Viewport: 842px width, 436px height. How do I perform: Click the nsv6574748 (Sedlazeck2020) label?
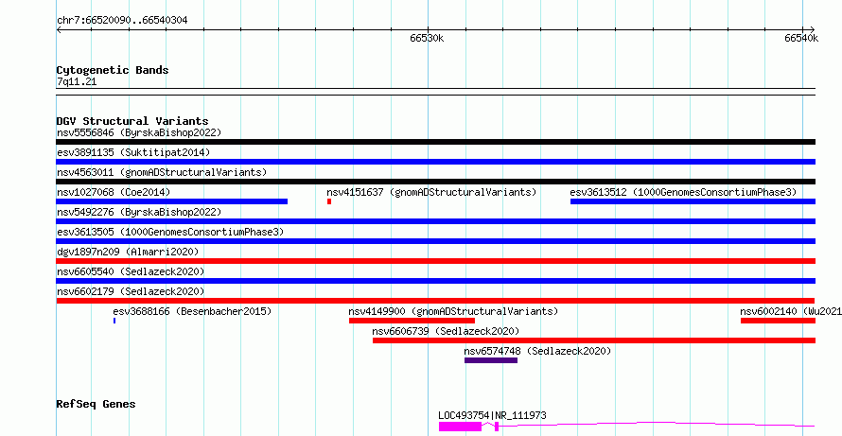click(537, 351)
